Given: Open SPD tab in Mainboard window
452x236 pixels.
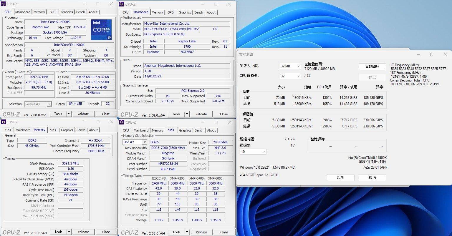Looking at the screenshot, I should click(x=170, y=12).
